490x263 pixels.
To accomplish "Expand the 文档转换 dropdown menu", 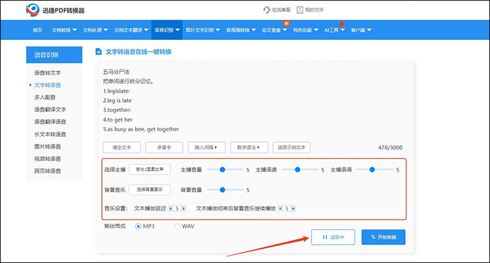I will coord(65,30).
